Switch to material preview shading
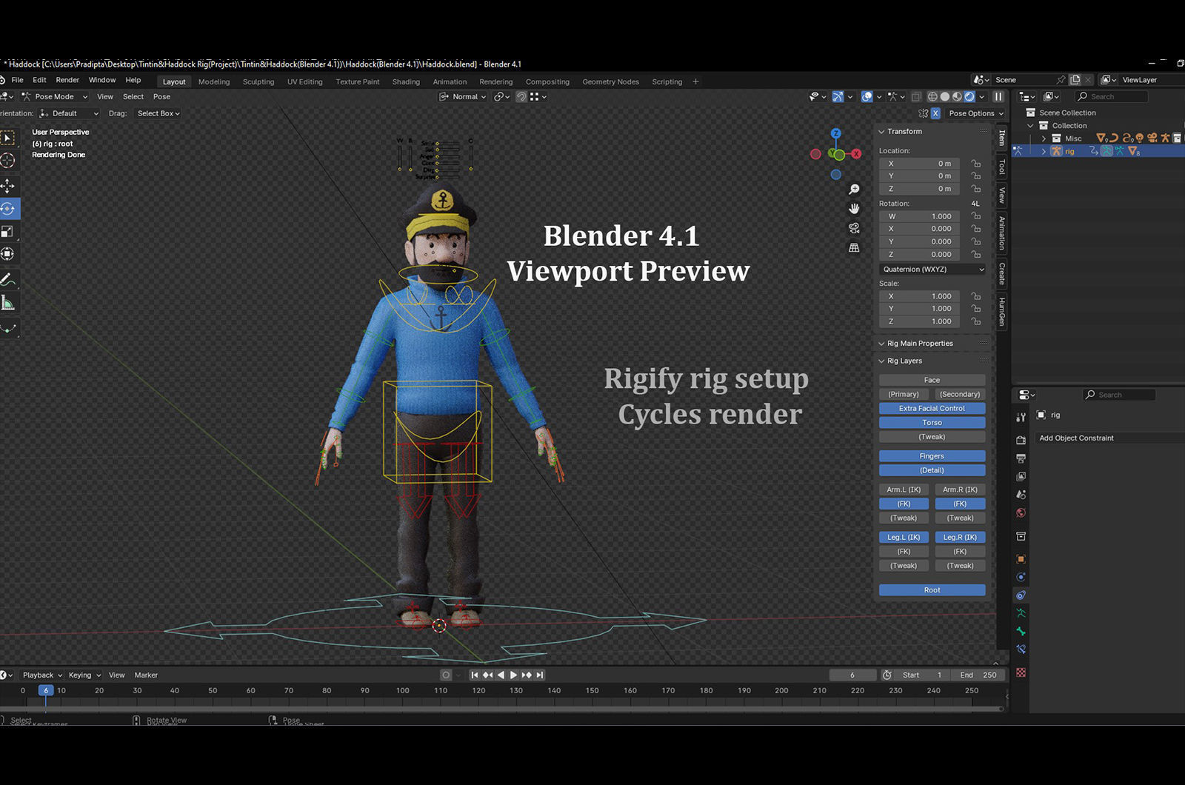This screenshot has width=1185, height=785. coord(957,96)
